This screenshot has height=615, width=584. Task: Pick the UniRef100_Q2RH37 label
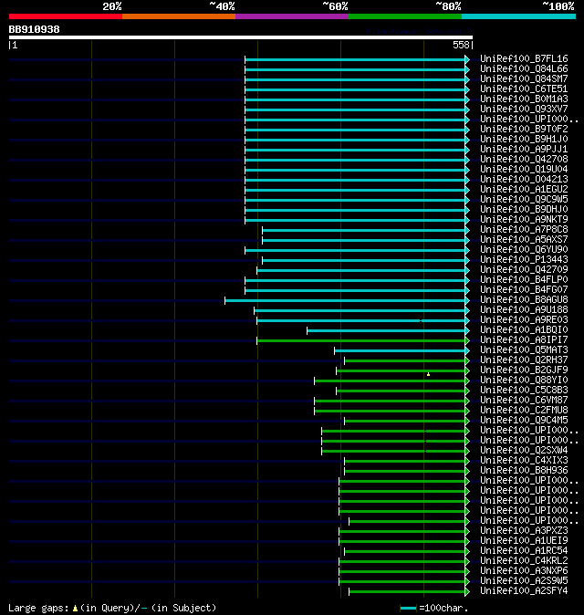point(524,360)
